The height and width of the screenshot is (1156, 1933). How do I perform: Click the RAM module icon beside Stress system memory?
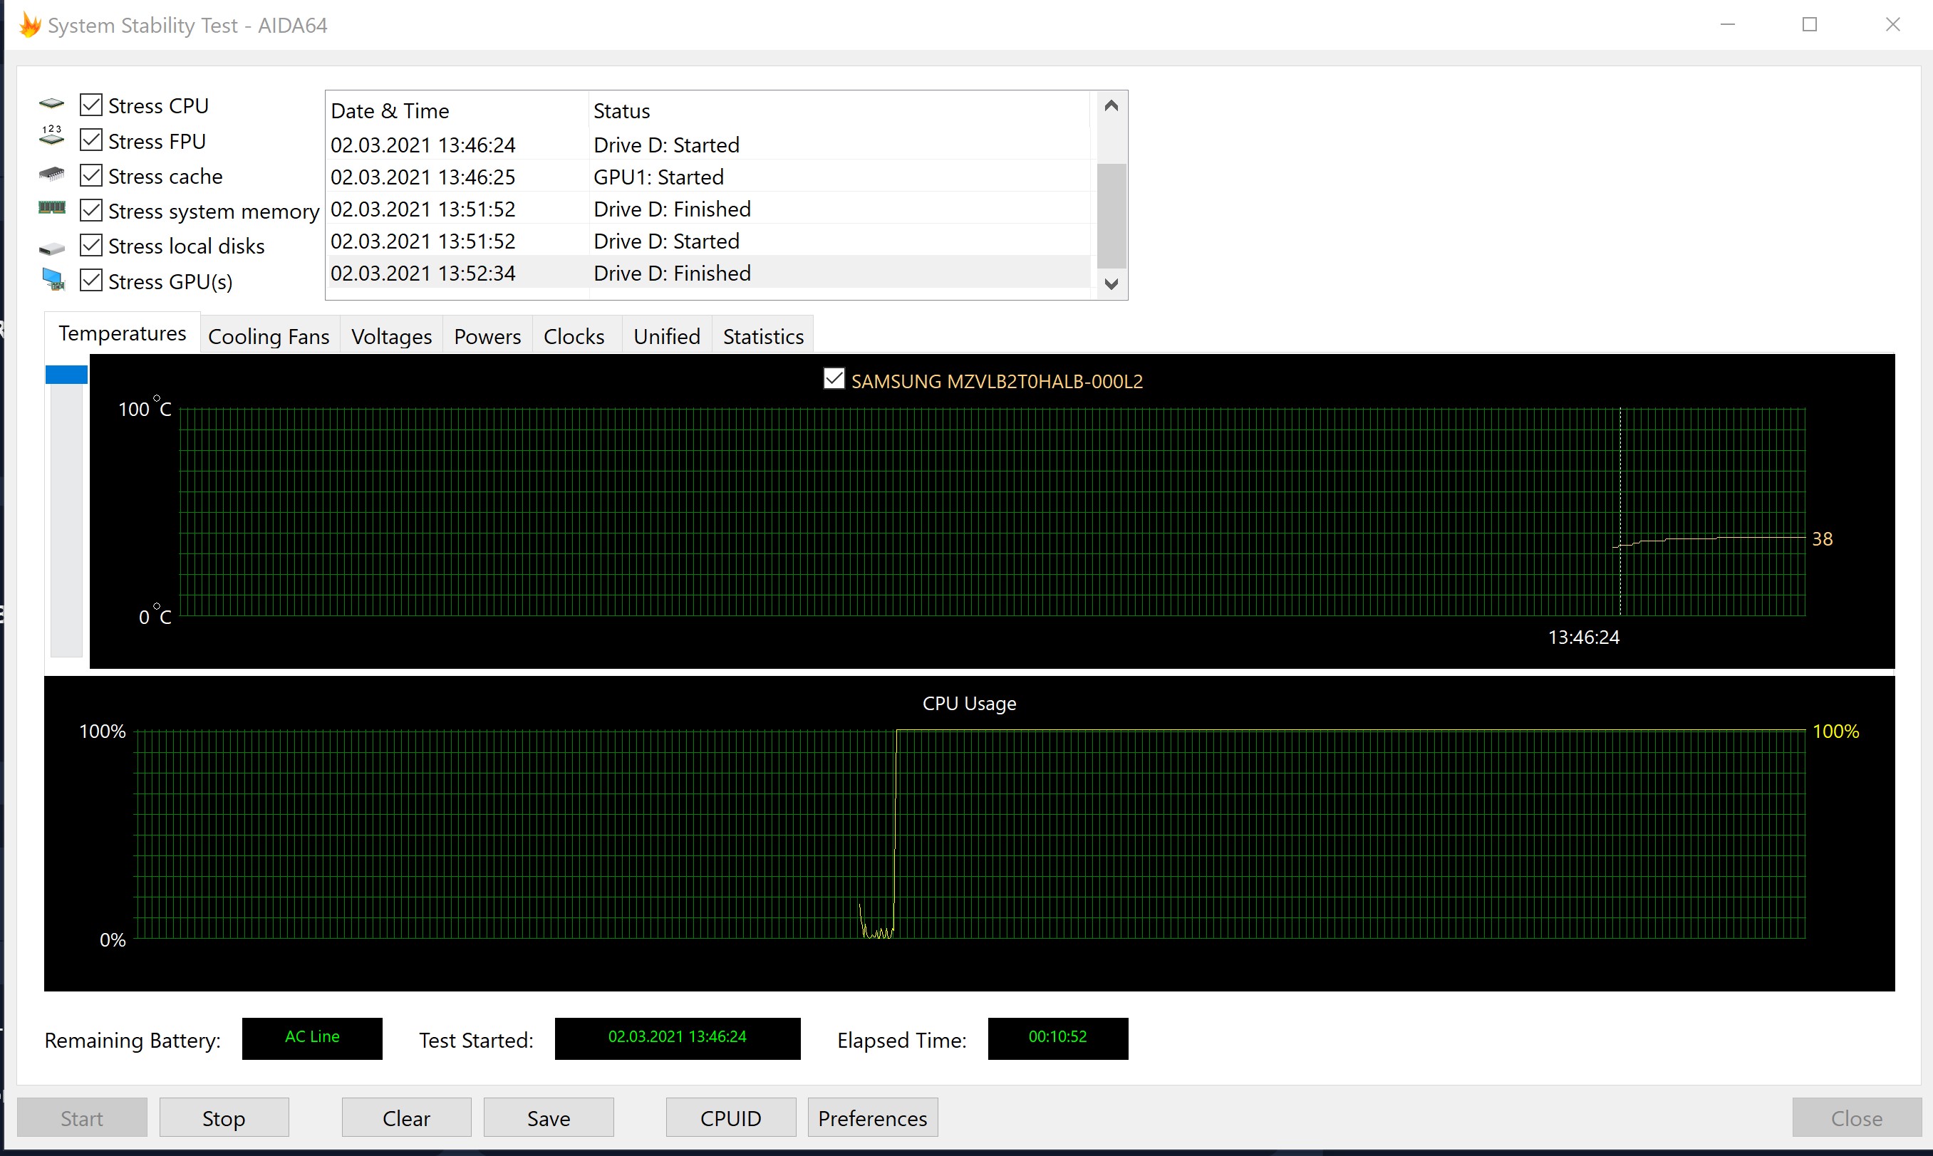tap(51, 207)
